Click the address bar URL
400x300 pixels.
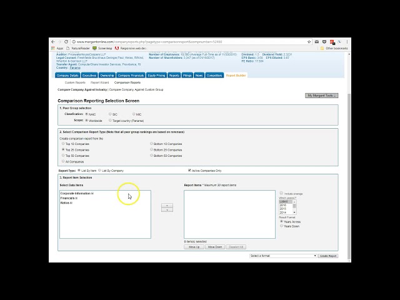pyautogui.click(x=149, y=42)
